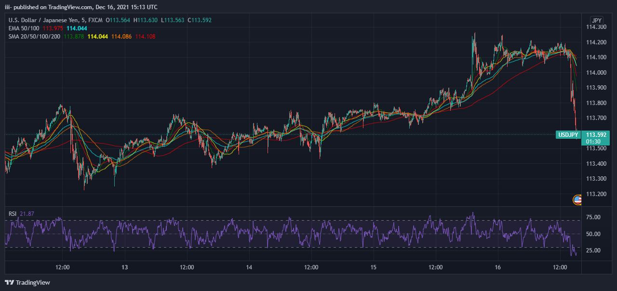Click the red EMA value 113.975

tap(53, 28)
